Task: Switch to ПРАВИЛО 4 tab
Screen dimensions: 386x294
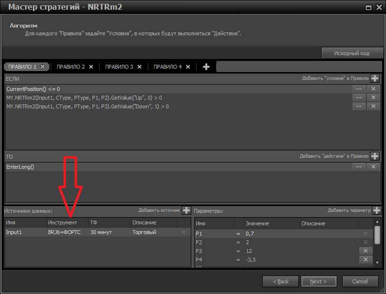Action: tap(168, 67)
